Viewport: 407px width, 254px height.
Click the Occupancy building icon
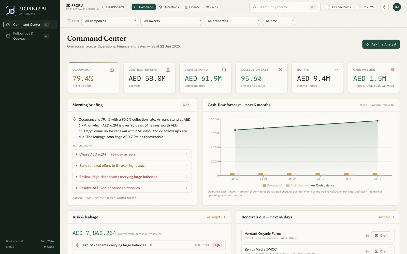[112, 70]
